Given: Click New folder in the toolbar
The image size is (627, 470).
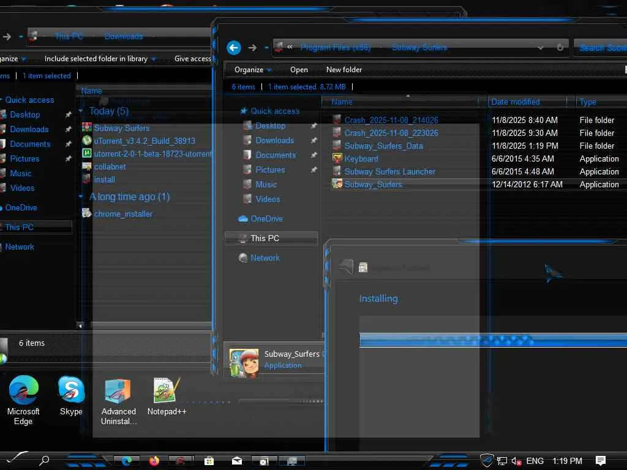Looking at the screenshot, I should tap(344, 70).
